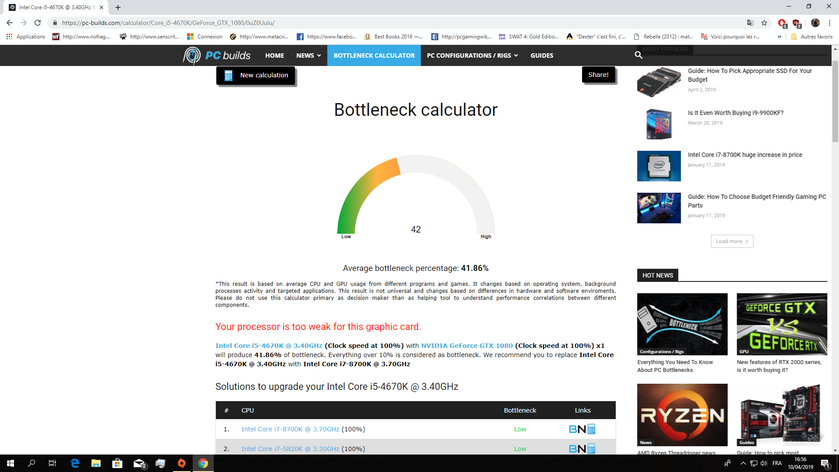Open the Applications bookmarks shortcut

(x=26, y=37)
